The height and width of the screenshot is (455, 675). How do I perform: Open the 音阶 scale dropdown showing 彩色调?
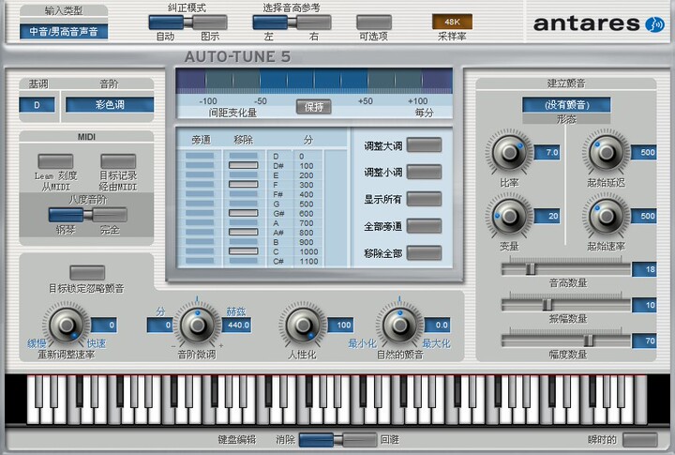[x=110, y=105]
